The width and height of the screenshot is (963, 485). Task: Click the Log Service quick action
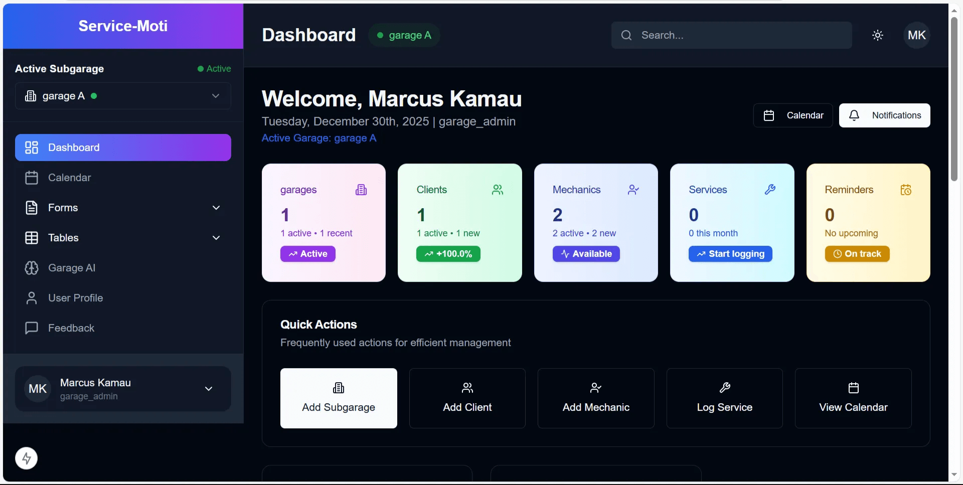point(724,398)
